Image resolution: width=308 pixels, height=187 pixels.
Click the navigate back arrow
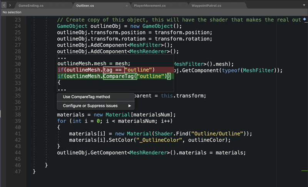(4, 6)
